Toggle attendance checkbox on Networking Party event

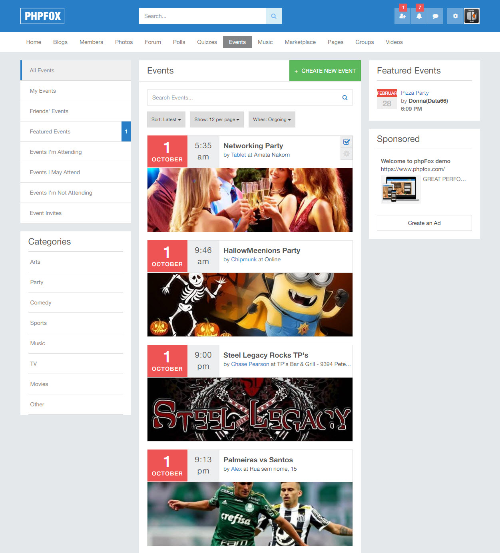click(346, 142)
